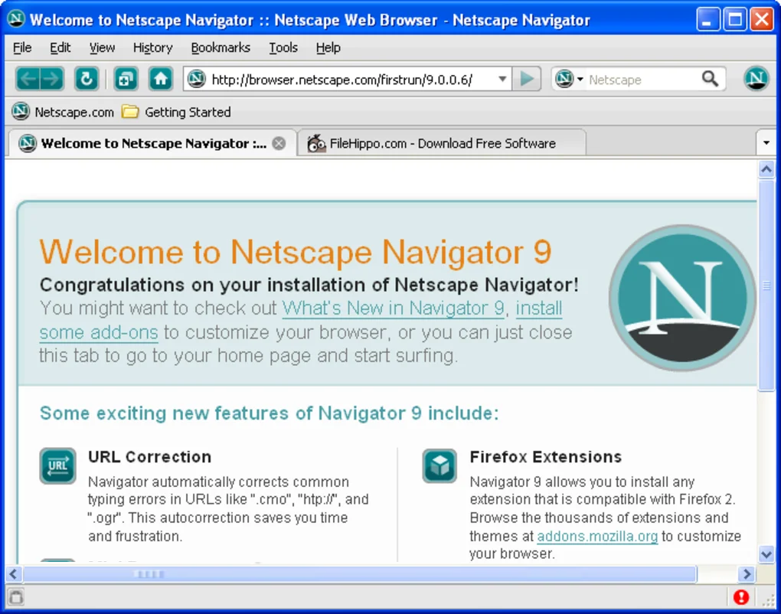Expand the URL bar history dropdown
The image size is (781, 614).
(502, 79)
